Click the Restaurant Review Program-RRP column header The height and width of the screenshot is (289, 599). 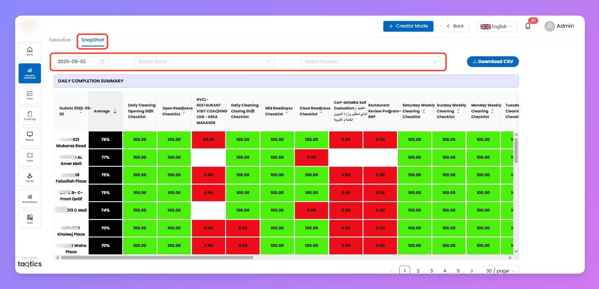coord(380,111)
